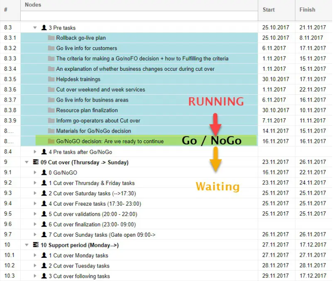Screen dimensions: 335x281
Task: Click the Nodes filter input field
Action: (x=139, y=16)
